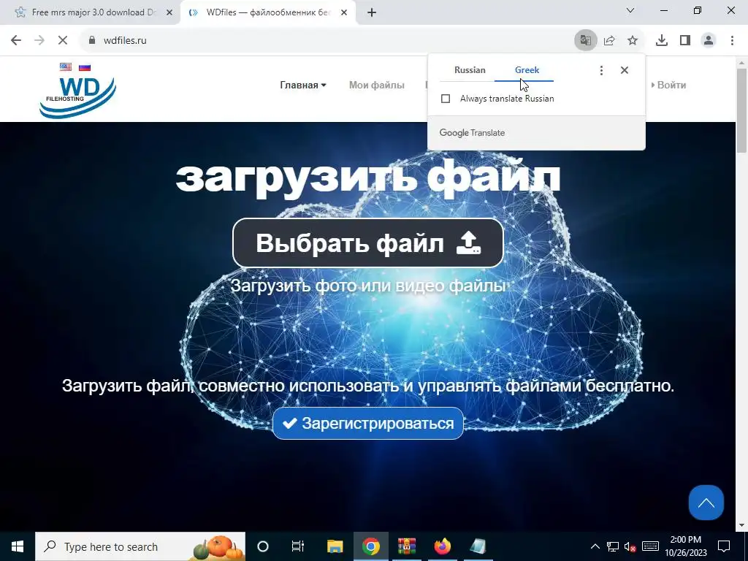Open the Chrome tab search chevron
This screenshot has width=748, height=561.
tap(630, 10)
